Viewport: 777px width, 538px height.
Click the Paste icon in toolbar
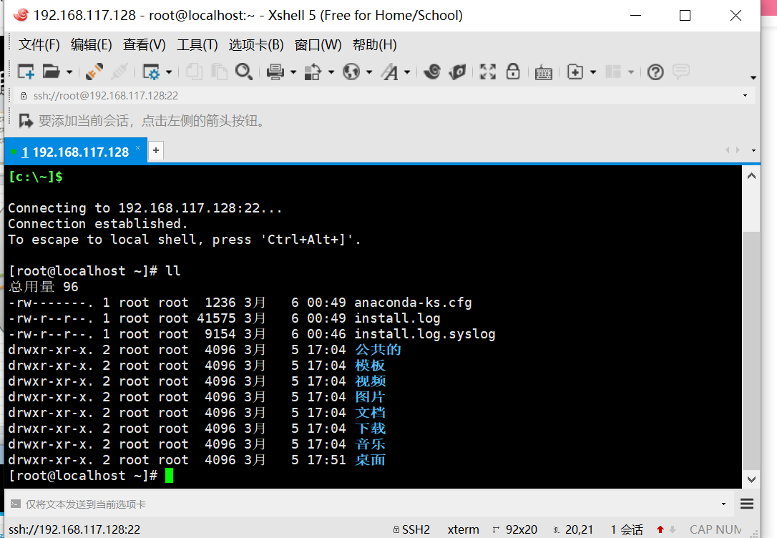[218, 72]
